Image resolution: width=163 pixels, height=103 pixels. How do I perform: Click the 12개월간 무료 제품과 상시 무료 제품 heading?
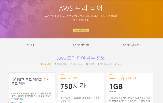click(x=31, y=82)
